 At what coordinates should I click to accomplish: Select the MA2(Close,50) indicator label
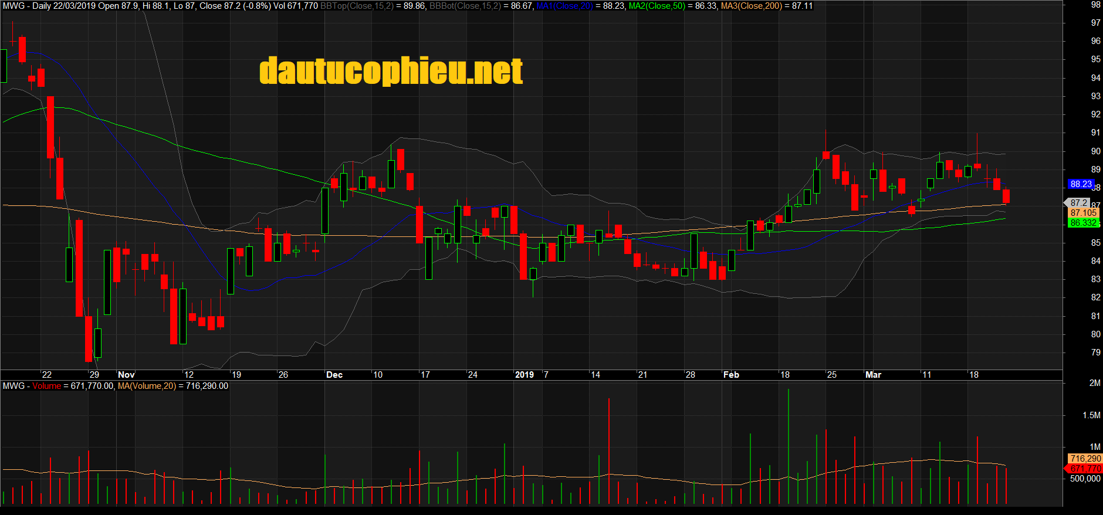[x=657, y=6]
